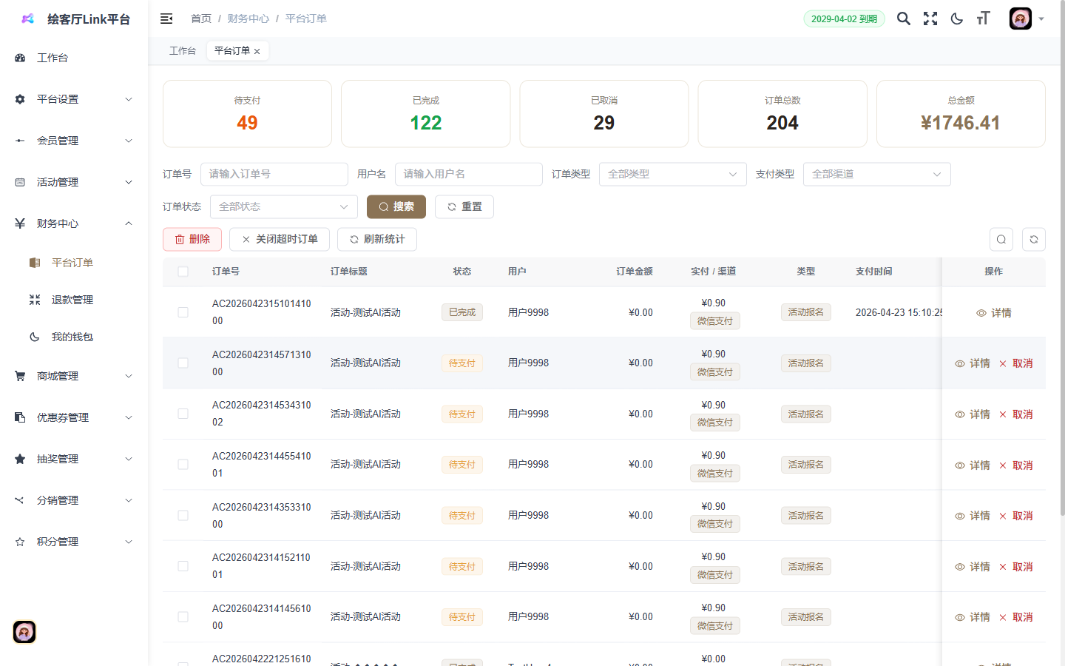Click the table refresh icon button
The image size is (1065, 666).
point(1033,239)
